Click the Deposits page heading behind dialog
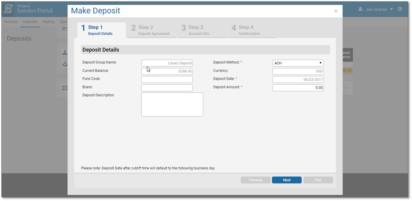The width and height of the screenshot is (412, 201). click(x=19, y=38)
